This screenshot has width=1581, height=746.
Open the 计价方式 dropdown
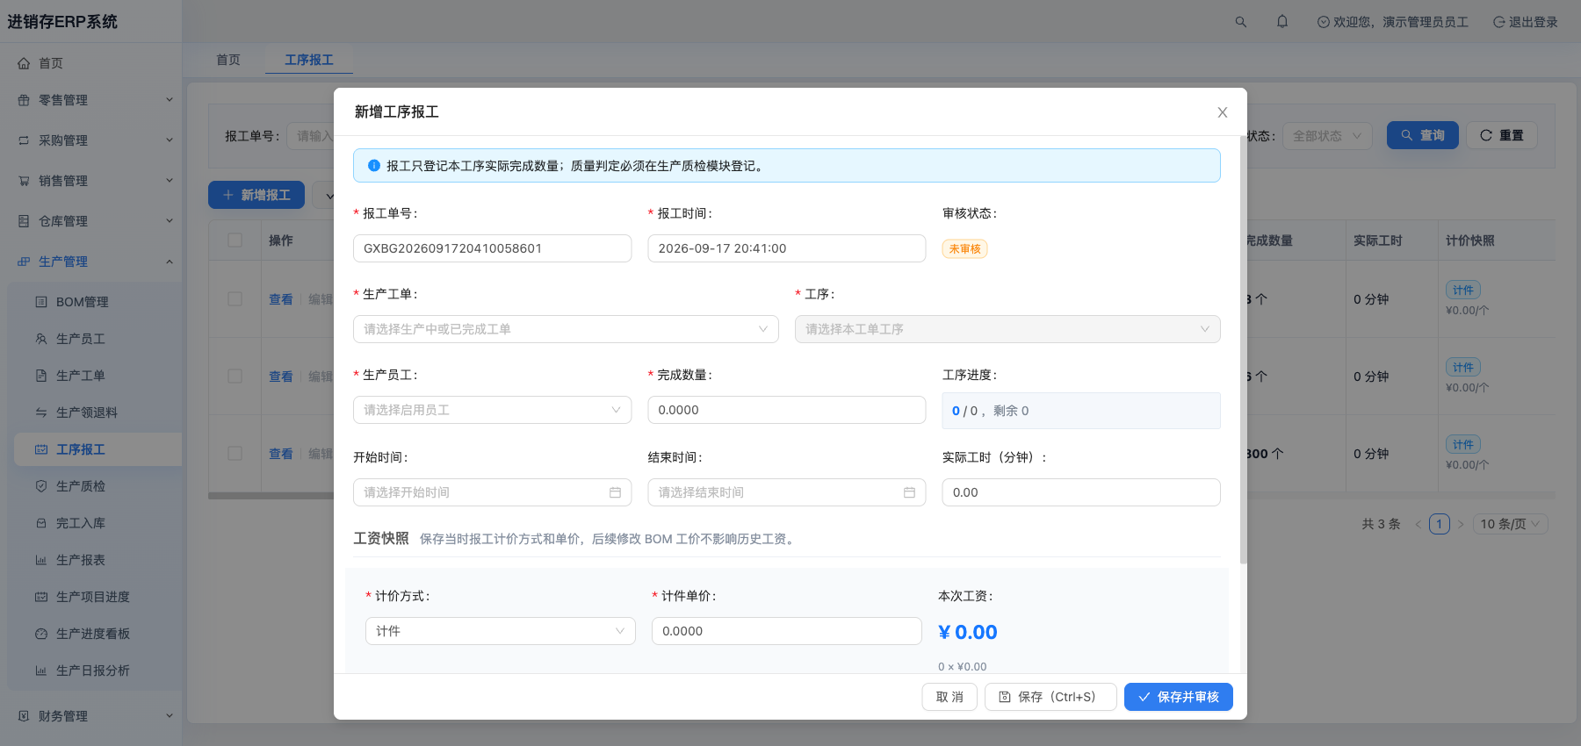500,631
